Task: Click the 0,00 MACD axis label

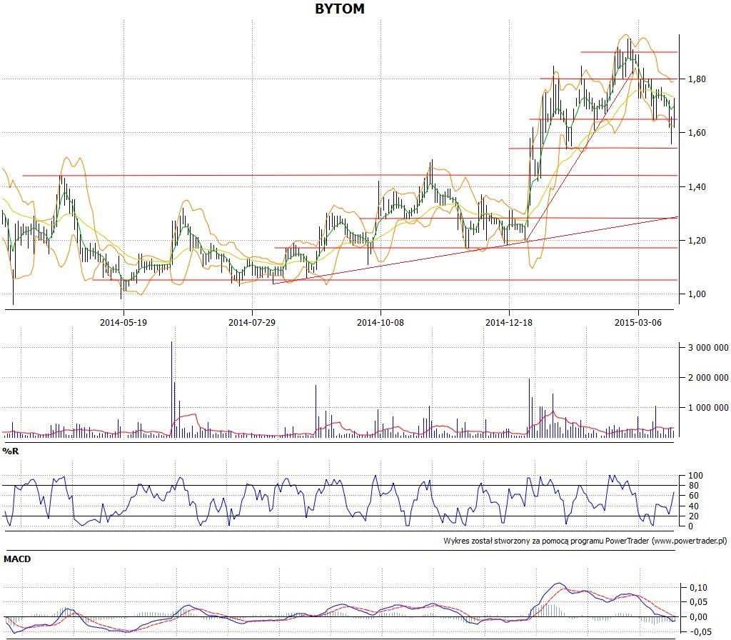Action: coord(698,617)
